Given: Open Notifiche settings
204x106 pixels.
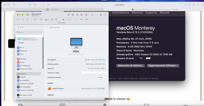Looking at the screenshot, I should [x=22, y=59].
